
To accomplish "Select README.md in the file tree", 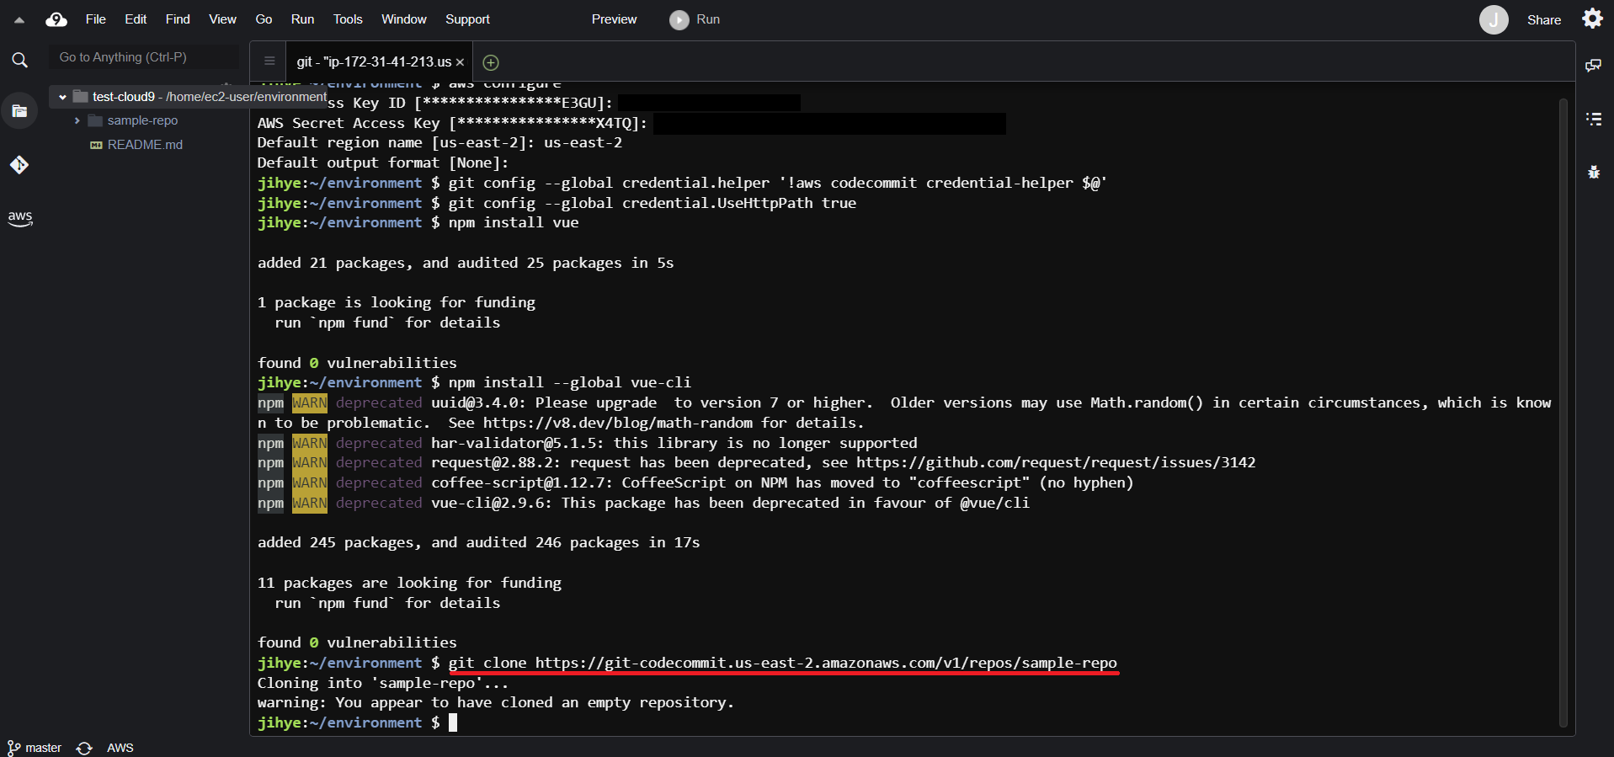I will (145, 145).
